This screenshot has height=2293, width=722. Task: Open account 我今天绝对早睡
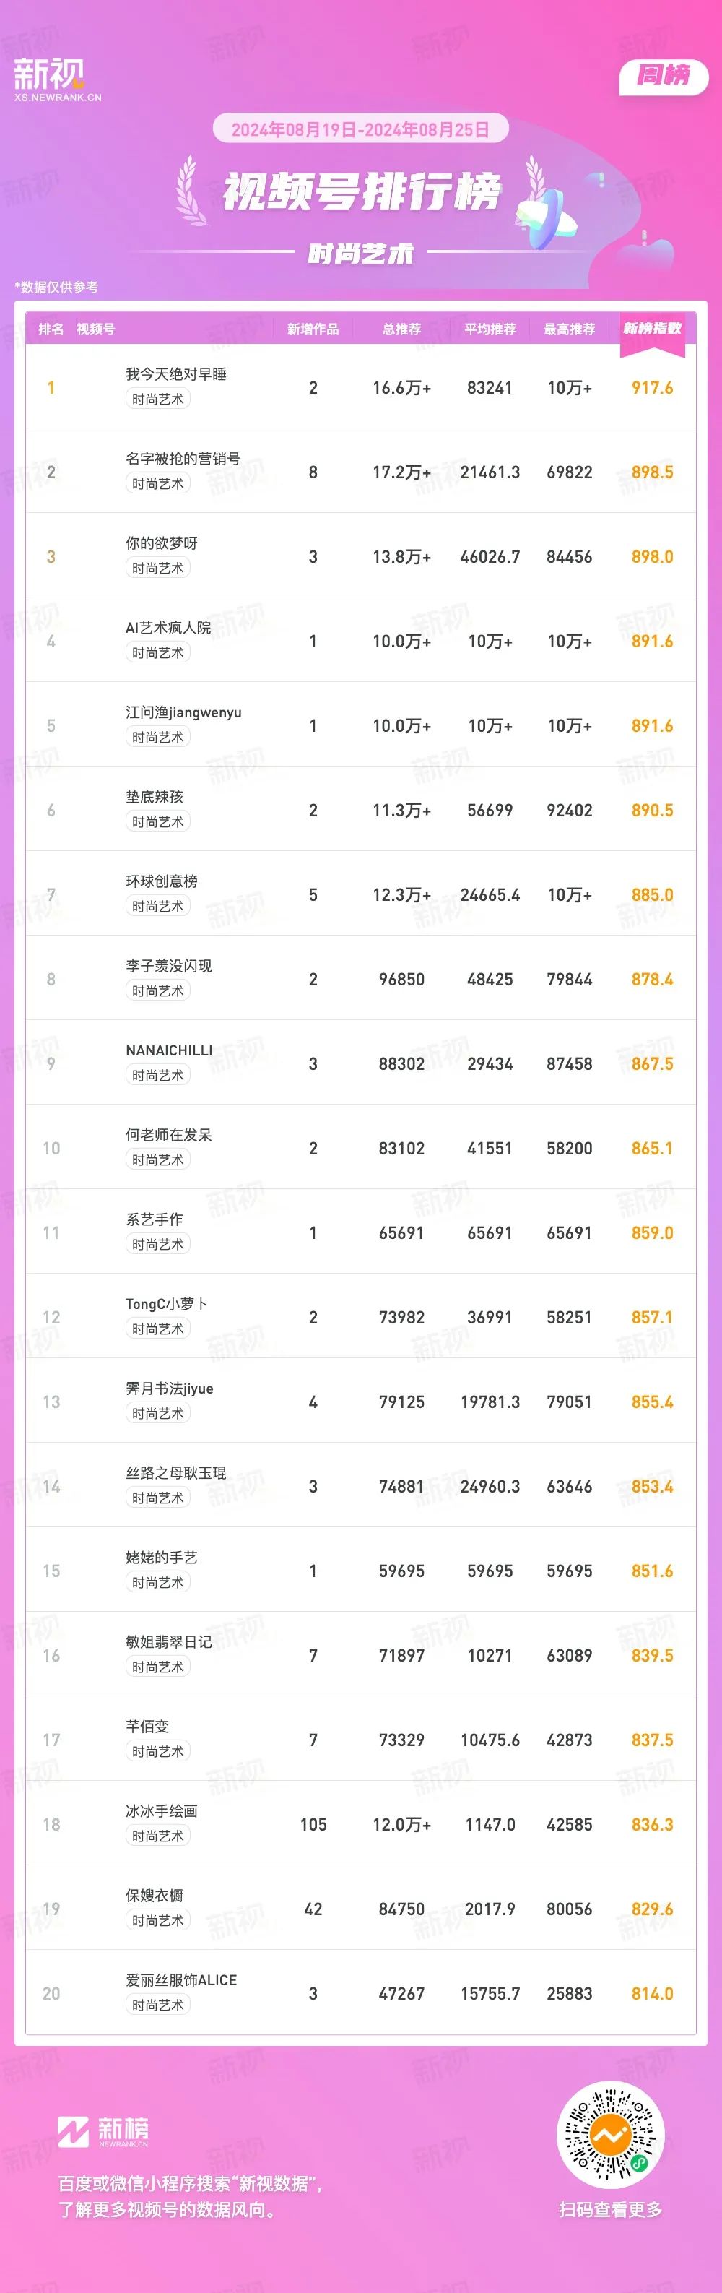coord(176,374)
